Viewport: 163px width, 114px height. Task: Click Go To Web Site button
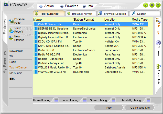pyautogui.click(x=140, y=108)
